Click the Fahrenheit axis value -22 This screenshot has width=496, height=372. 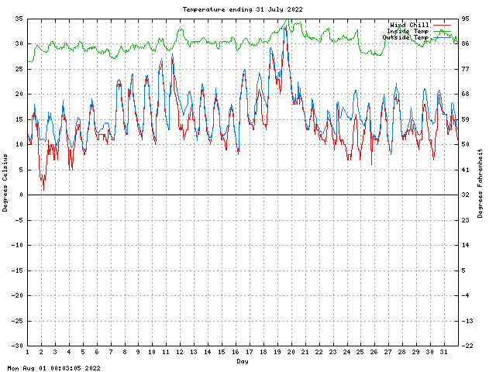pyautogui.click(x=467, y=346)
